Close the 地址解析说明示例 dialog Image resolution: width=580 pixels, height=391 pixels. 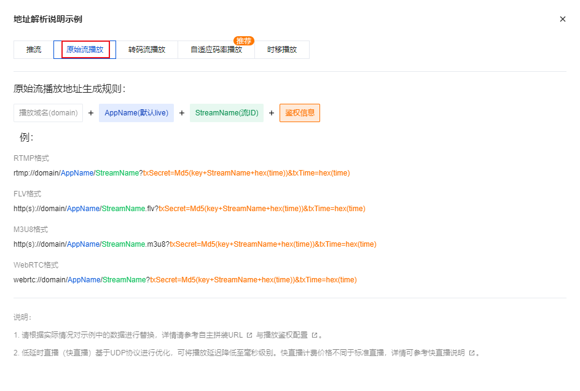(x=563, y=19)
